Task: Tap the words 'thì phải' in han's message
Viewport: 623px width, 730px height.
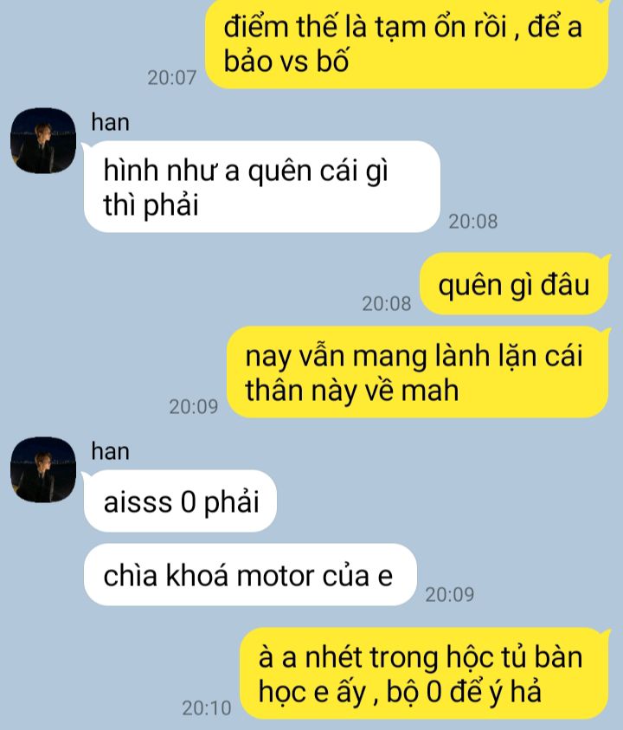Action: [151, 204]
